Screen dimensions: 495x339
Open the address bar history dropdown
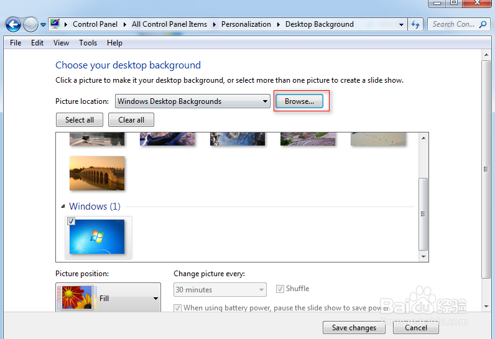pyautogui.click(x=401, y=25)
